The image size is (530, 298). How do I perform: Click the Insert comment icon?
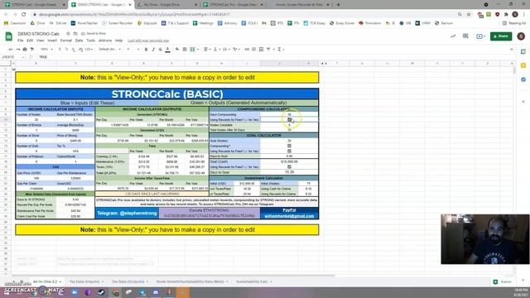254,50
